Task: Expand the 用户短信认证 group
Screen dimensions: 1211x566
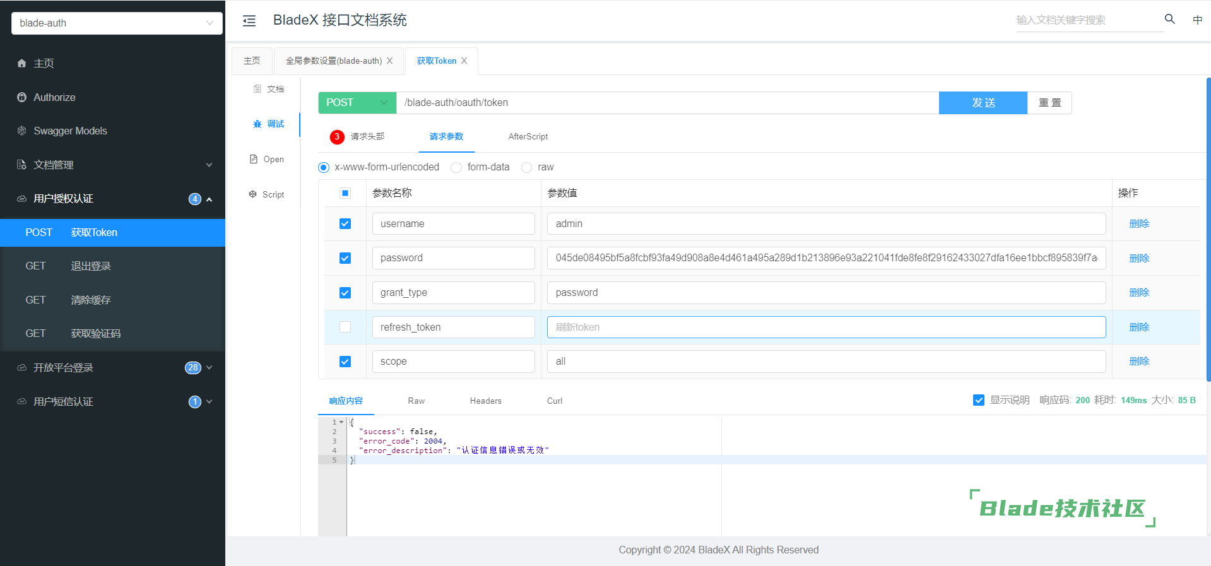Action: tap(112, 402)
